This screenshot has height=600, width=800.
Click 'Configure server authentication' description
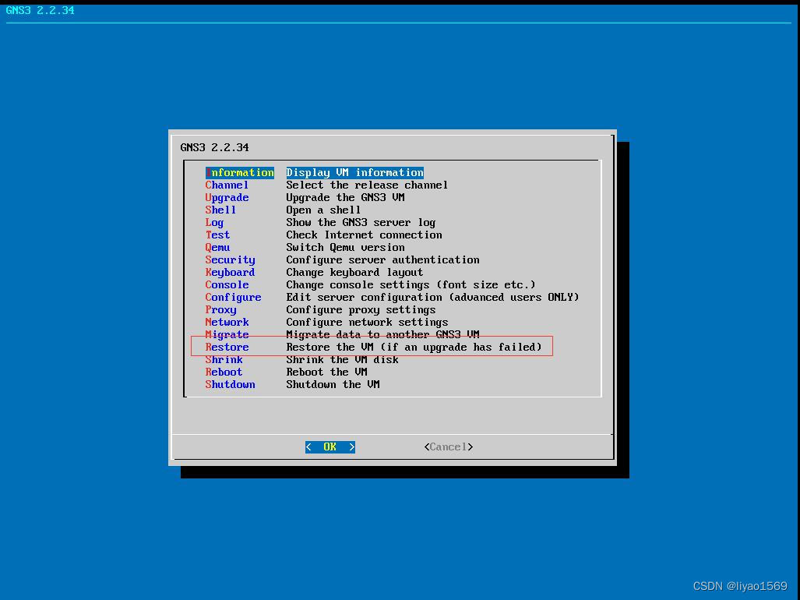coord(382,260)
